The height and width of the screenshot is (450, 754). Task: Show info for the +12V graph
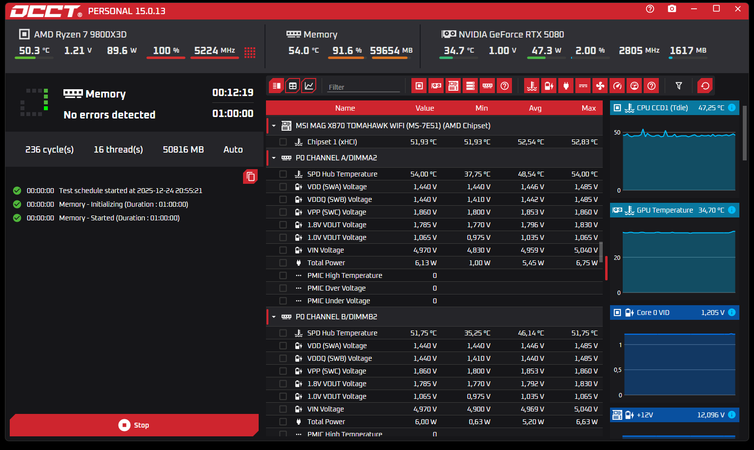(732, 415)
